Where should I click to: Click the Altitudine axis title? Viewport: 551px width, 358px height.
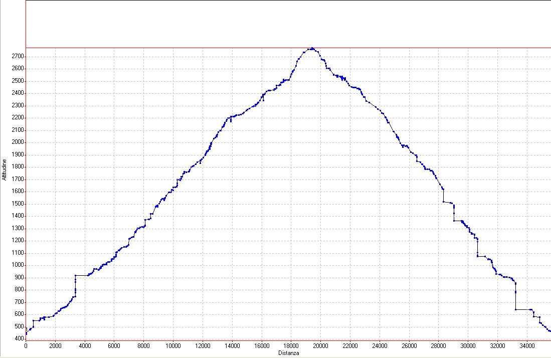pos(5,169)
